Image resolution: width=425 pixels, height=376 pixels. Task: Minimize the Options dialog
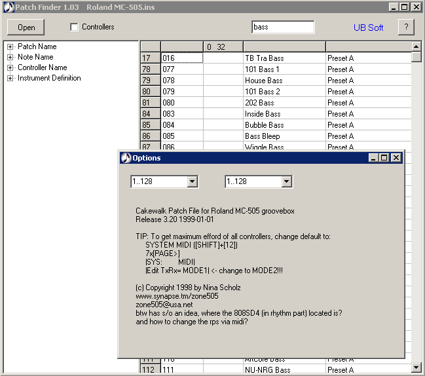pyautogui.click(x=373, y=158)
